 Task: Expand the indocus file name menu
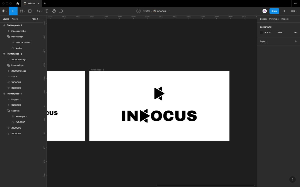pos(169,11)
